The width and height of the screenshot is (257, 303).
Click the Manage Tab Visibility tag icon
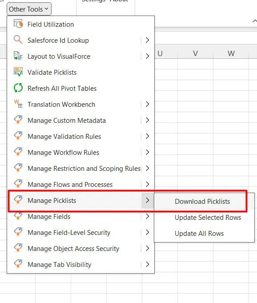pyautogui.click(x=18, y=264)
